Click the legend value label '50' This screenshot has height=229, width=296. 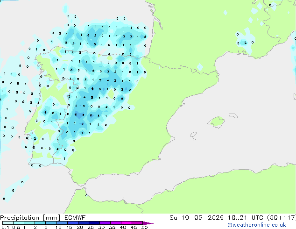tap(144, 227)
